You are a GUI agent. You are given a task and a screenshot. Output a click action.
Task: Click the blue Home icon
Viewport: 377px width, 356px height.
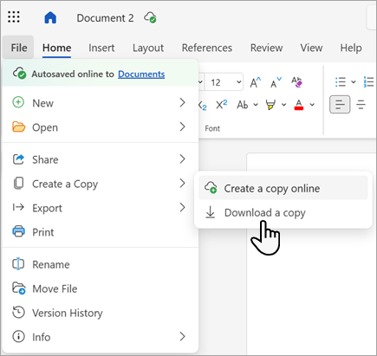[x=50, y=17]
